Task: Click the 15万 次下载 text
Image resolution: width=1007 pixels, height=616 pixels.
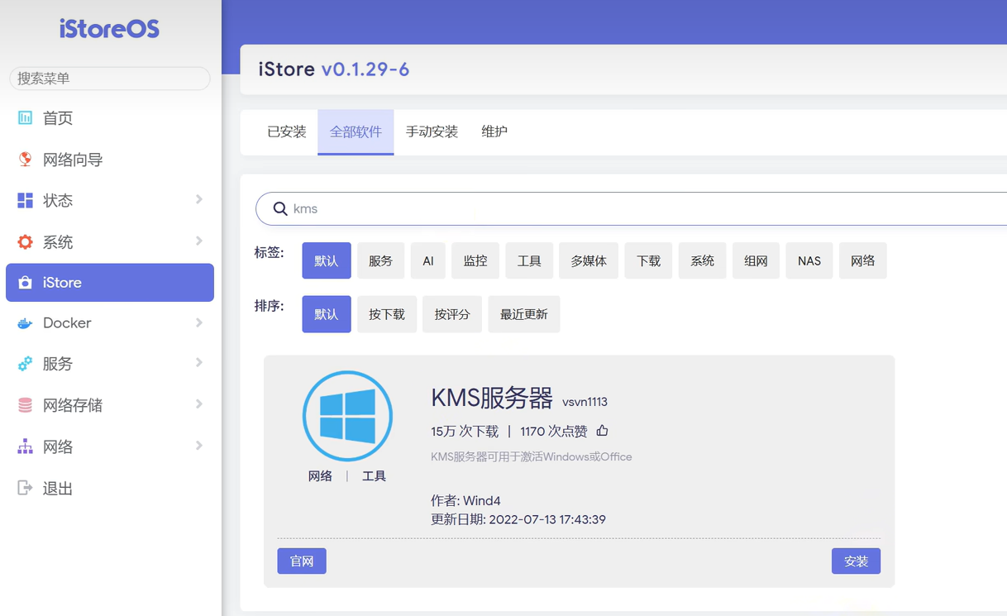Action: click(x=465, y=432)
